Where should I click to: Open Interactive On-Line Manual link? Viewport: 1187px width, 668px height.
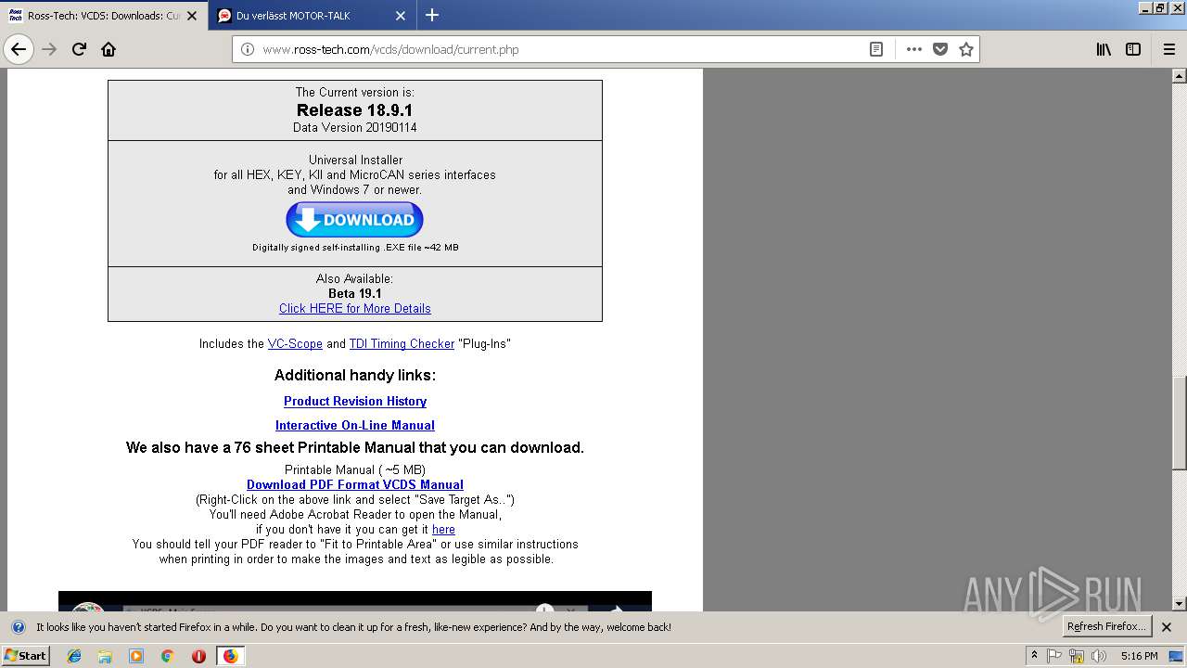point(355,425)
